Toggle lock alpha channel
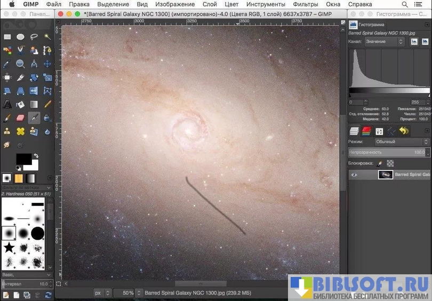 coord(390,163)
